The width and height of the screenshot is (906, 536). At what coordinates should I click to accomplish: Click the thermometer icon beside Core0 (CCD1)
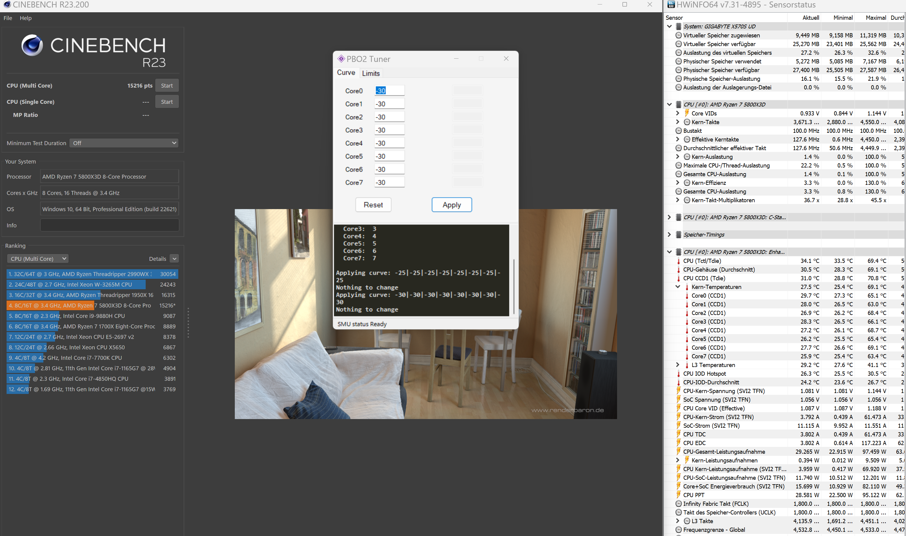point(686,296)
